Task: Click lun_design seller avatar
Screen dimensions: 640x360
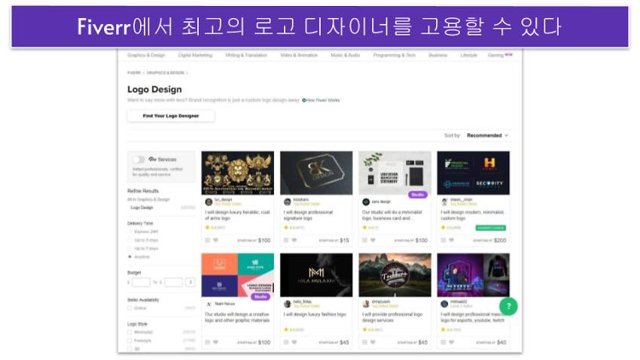Action: (x=209, y=202)
